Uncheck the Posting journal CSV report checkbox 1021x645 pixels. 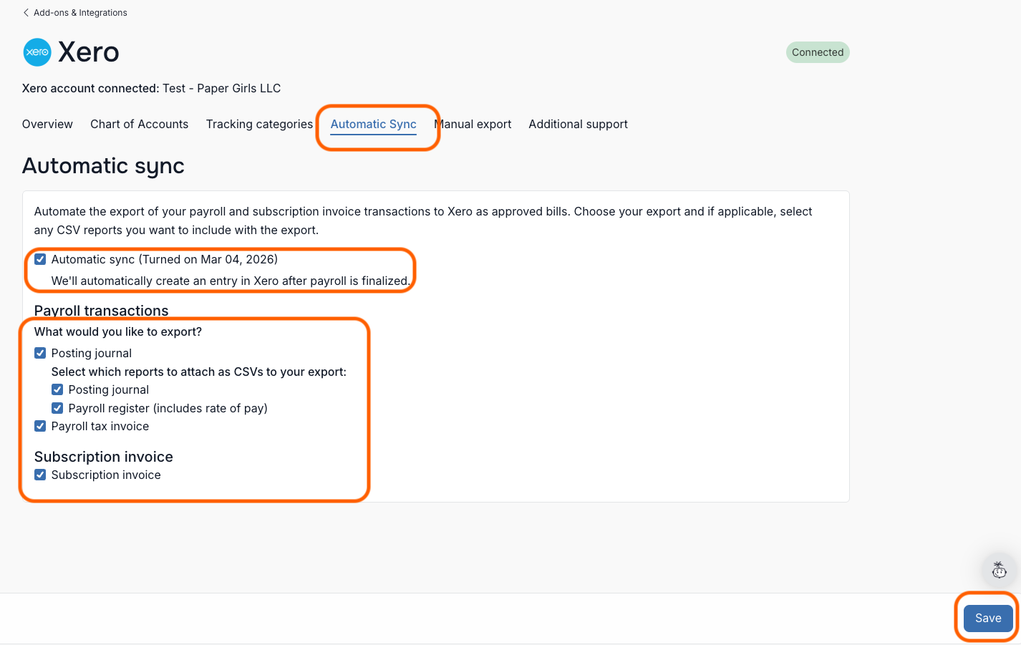point(57,389)
